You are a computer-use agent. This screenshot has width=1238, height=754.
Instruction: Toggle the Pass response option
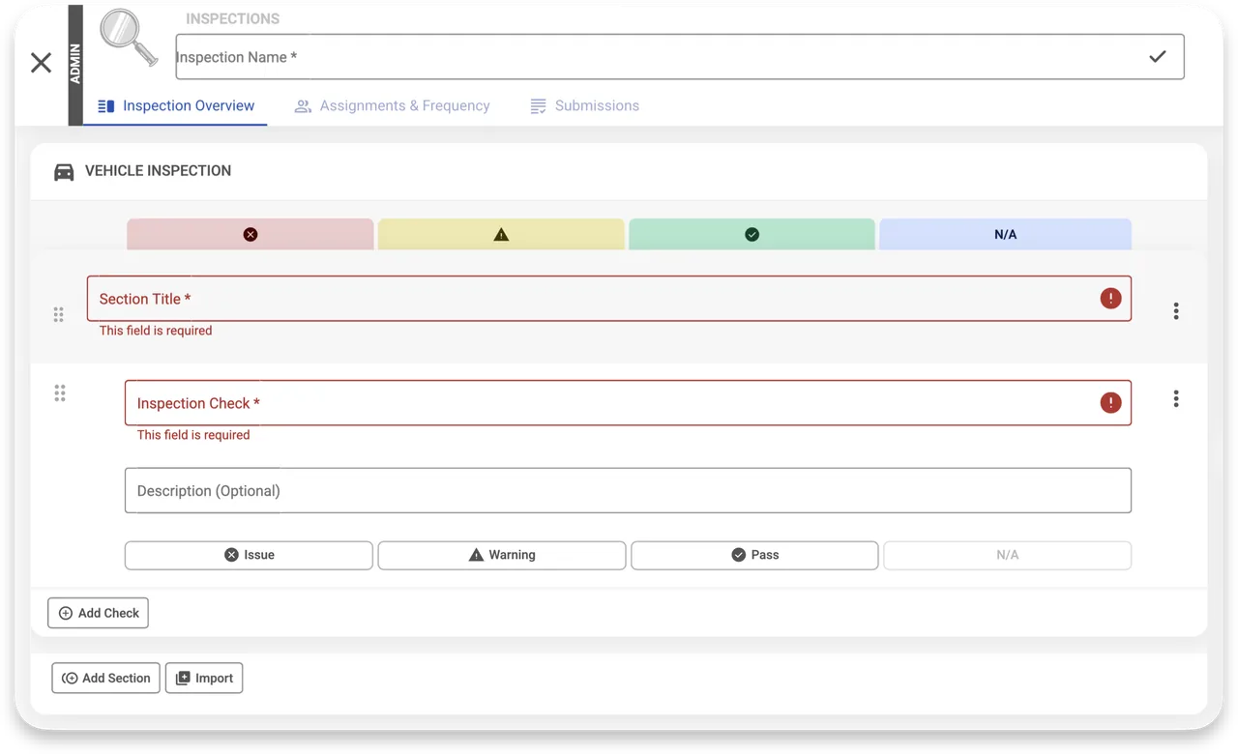point(754,555)
